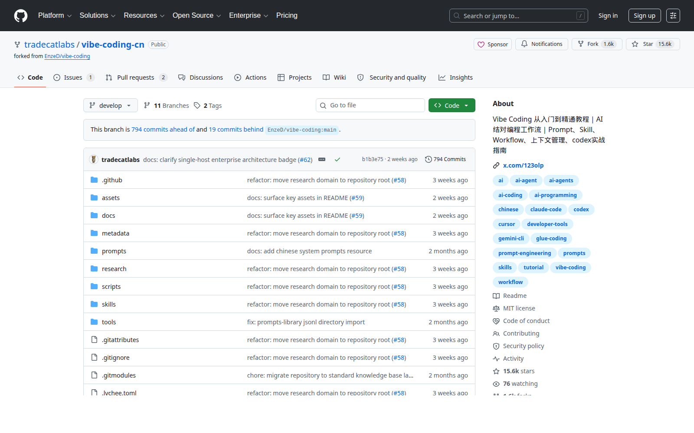
Task: Click the Go to file field
Action: (370, 105)
